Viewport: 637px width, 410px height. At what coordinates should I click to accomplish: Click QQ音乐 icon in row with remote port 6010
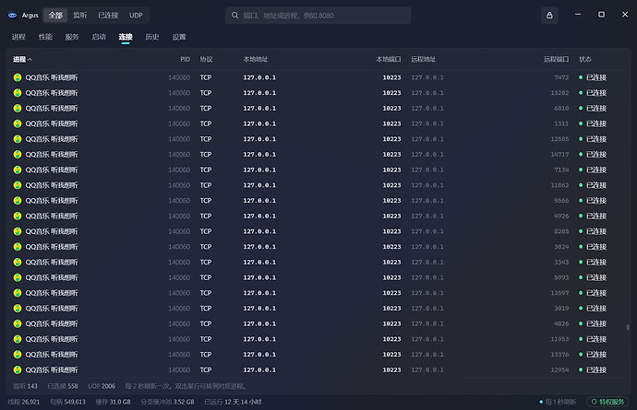[x=17, y=109]
